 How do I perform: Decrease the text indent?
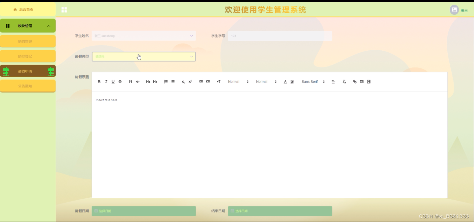point(201,82)
